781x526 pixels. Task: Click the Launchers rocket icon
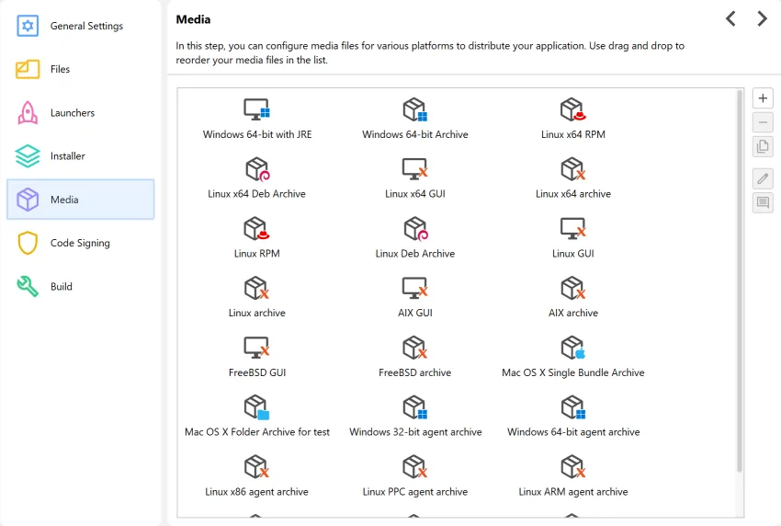point(28,113)
